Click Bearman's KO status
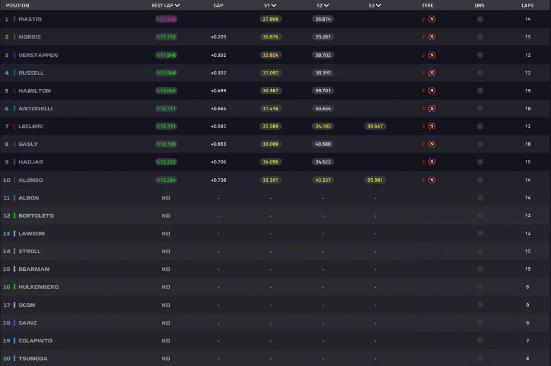The width and height of the screenshot is (551, 366). pos(166,269)
